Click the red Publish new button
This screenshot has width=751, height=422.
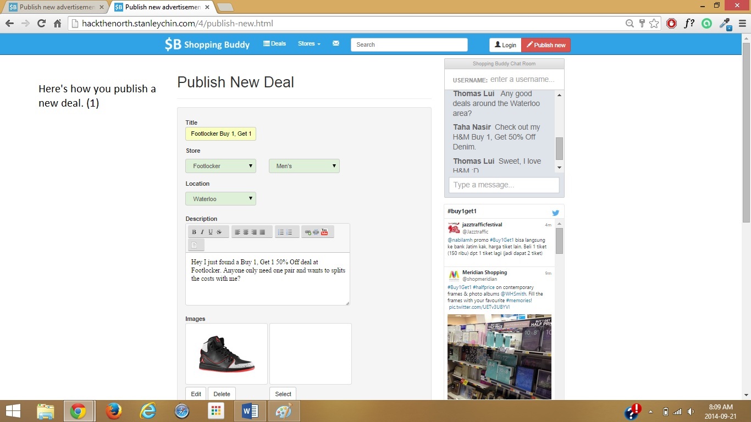click(546, 45)
